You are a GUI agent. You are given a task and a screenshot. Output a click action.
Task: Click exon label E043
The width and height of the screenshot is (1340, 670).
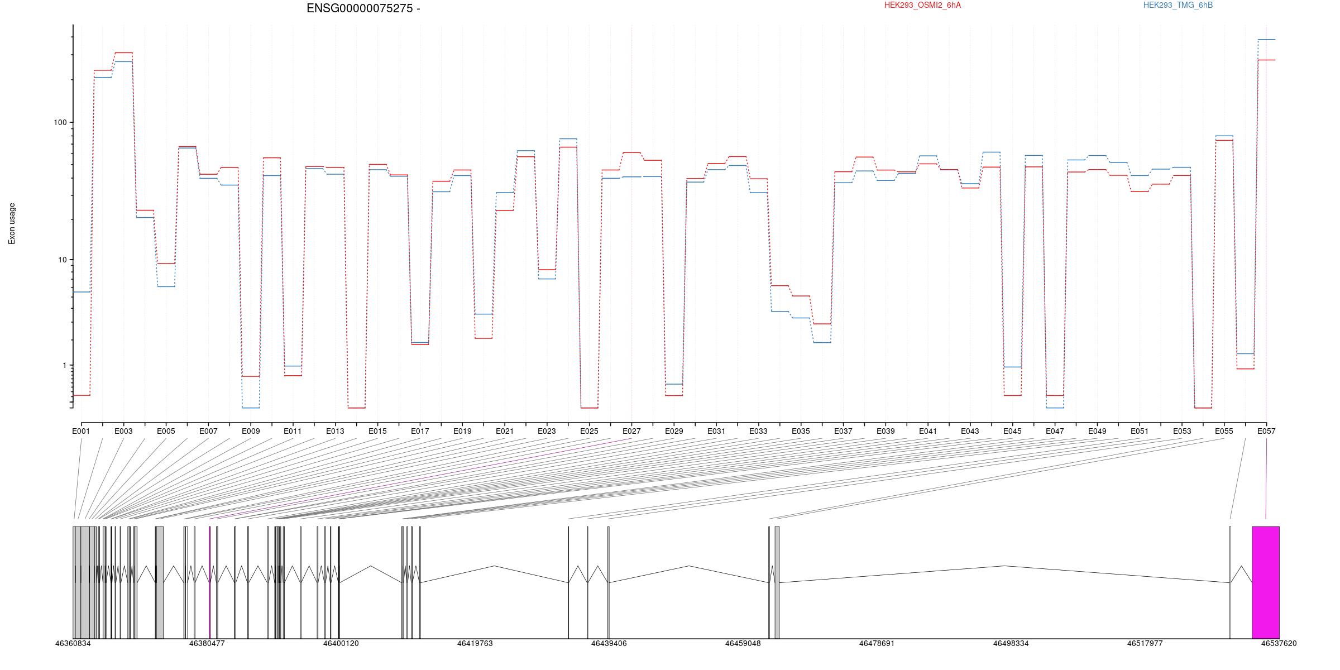pyautogui.click(x=970, y=431)
